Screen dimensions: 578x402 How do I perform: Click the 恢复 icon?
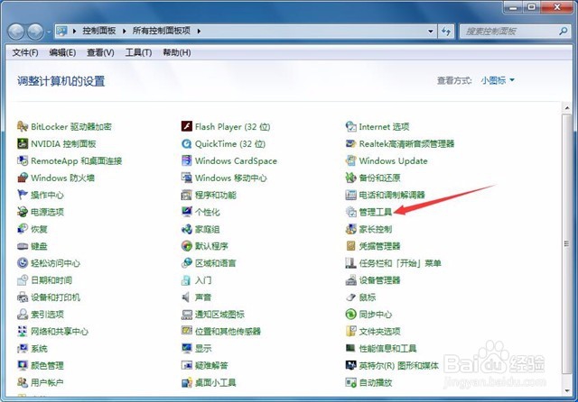click(x=23, y=229)
